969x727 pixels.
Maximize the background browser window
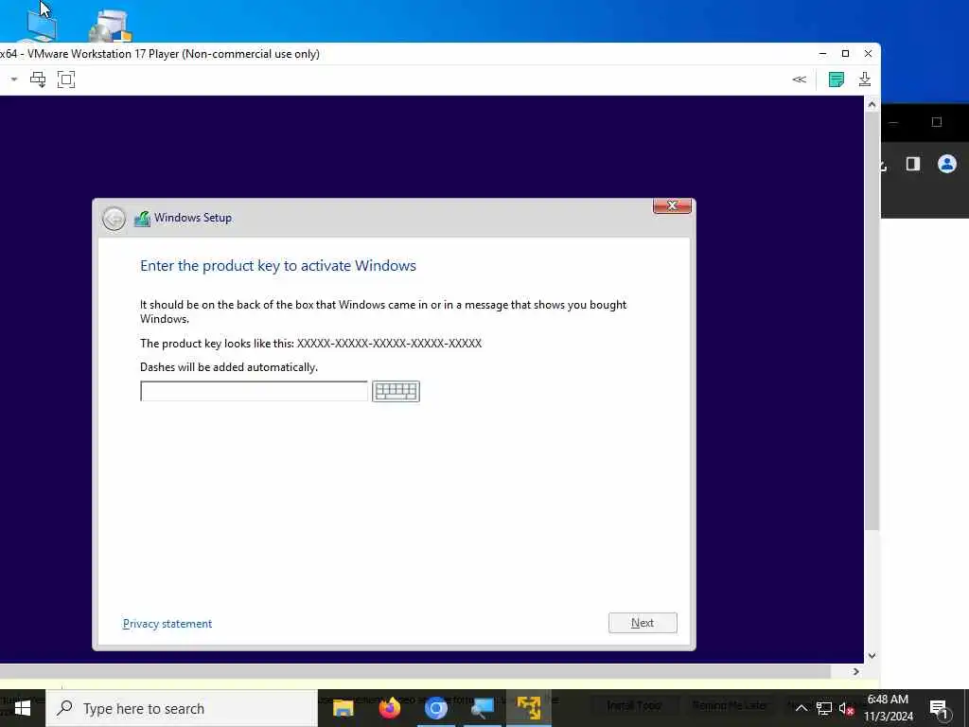point(937,122)
